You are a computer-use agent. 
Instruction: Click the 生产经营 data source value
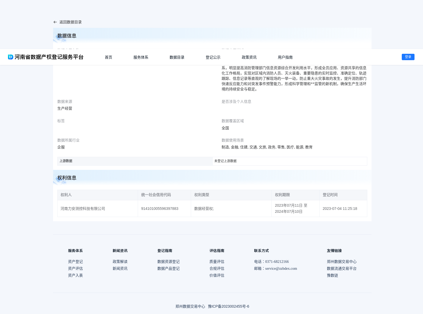[65, 108]
